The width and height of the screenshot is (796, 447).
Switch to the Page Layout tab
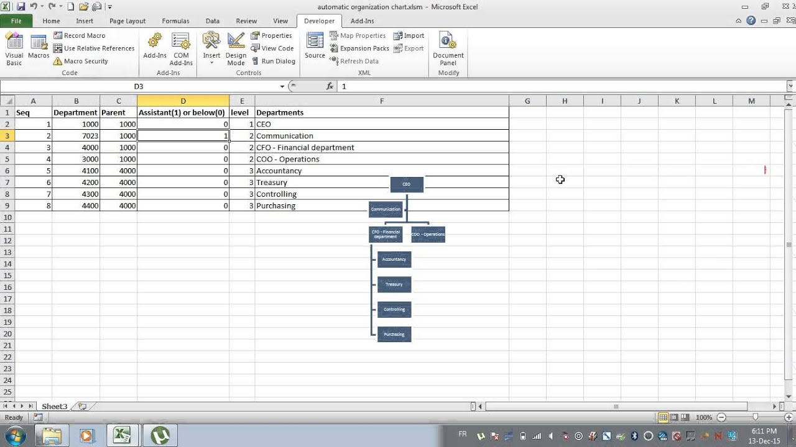tap(127, 20)
